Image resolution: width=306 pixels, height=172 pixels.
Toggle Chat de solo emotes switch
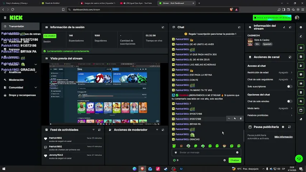289,101
